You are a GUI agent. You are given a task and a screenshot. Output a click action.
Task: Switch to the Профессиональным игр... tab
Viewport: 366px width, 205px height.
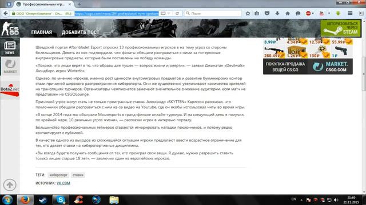43,4
